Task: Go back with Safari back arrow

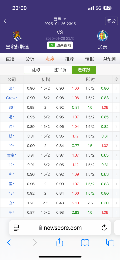Action: point(9,243)
